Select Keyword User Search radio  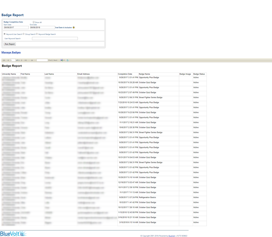5,34
